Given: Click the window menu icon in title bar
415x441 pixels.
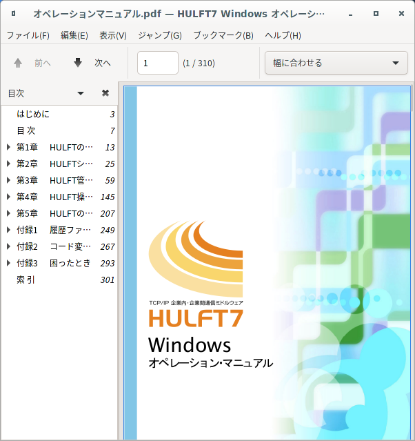Looking at the screenshot, I should (x=13, y=14).
